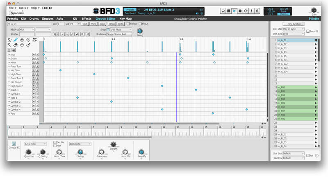Click the Palette label

pos(314,18)
